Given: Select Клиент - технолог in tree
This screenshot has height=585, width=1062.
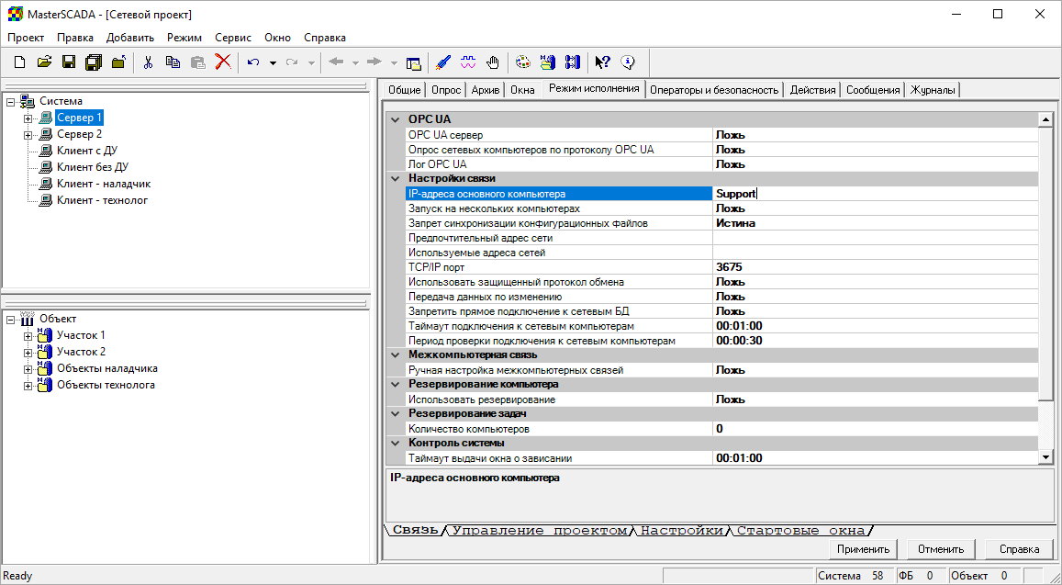Looking at the screenshot, I should point(102,200).
